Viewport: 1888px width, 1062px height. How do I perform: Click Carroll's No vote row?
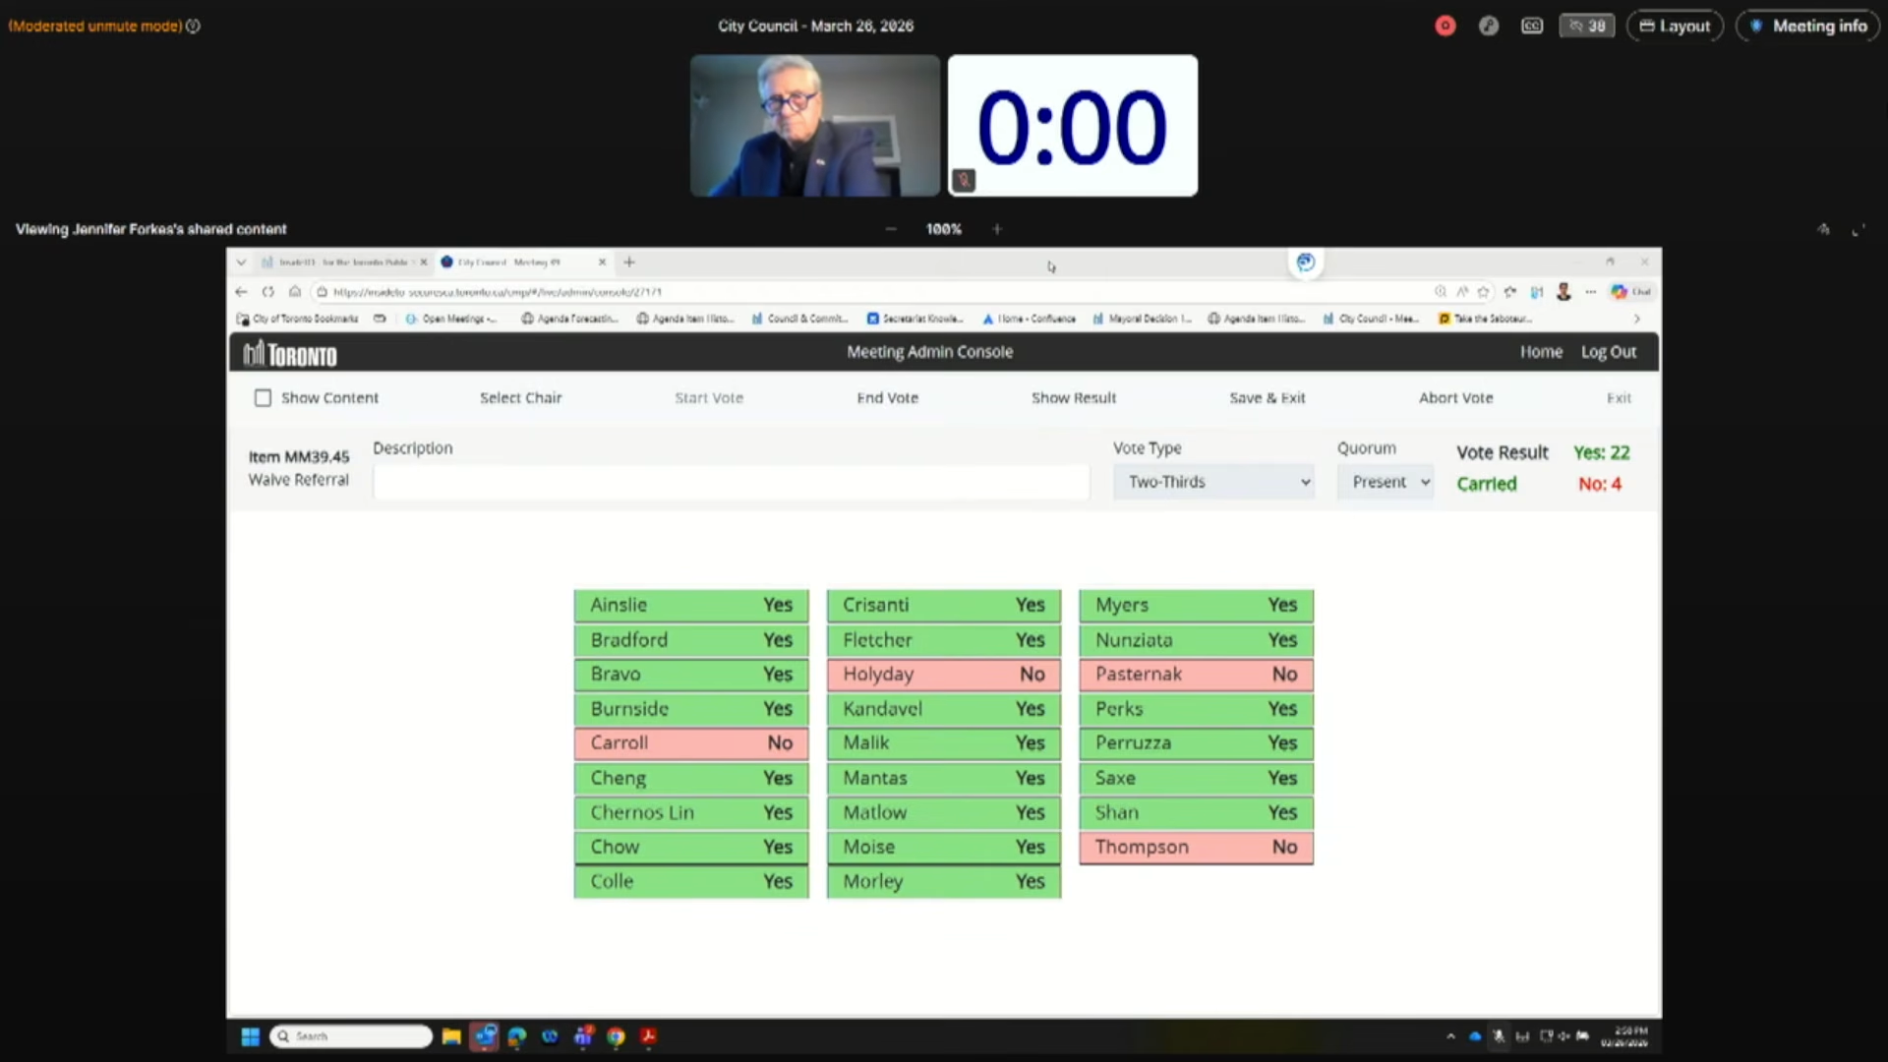click(x=691, y=743)
